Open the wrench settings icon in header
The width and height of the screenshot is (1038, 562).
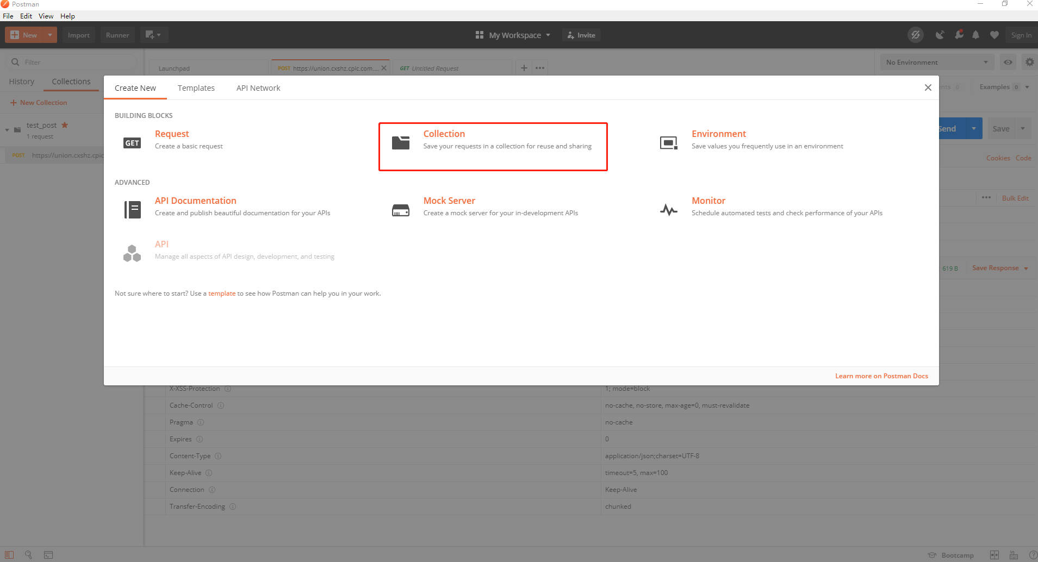pyautogui.click(x=959, y=35)
